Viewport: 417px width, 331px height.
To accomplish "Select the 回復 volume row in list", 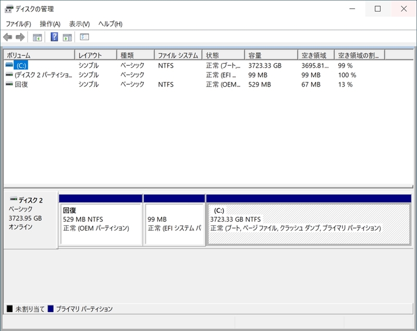I will click(x=22, y=85).
